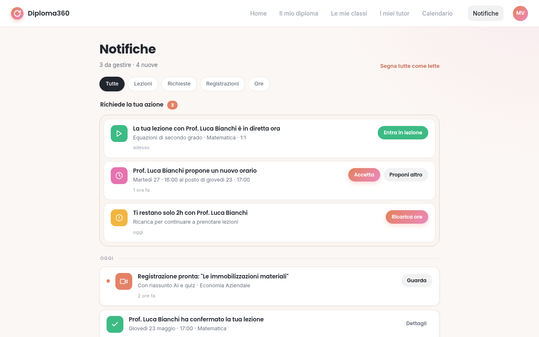539x337 pixels.
Task: Select the Notifiche nav item
Action: [486, 13]
